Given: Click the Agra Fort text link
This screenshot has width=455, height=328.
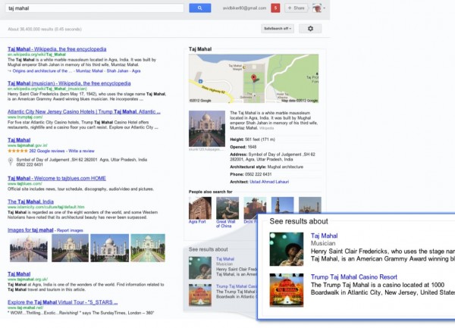Looking at the screenshot, I should pos(197,222).
